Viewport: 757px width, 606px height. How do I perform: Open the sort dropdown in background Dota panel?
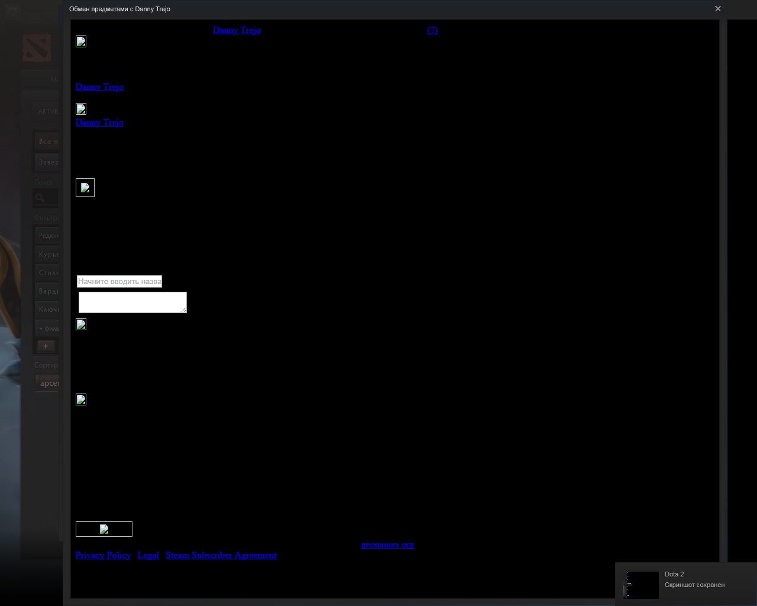47,383
